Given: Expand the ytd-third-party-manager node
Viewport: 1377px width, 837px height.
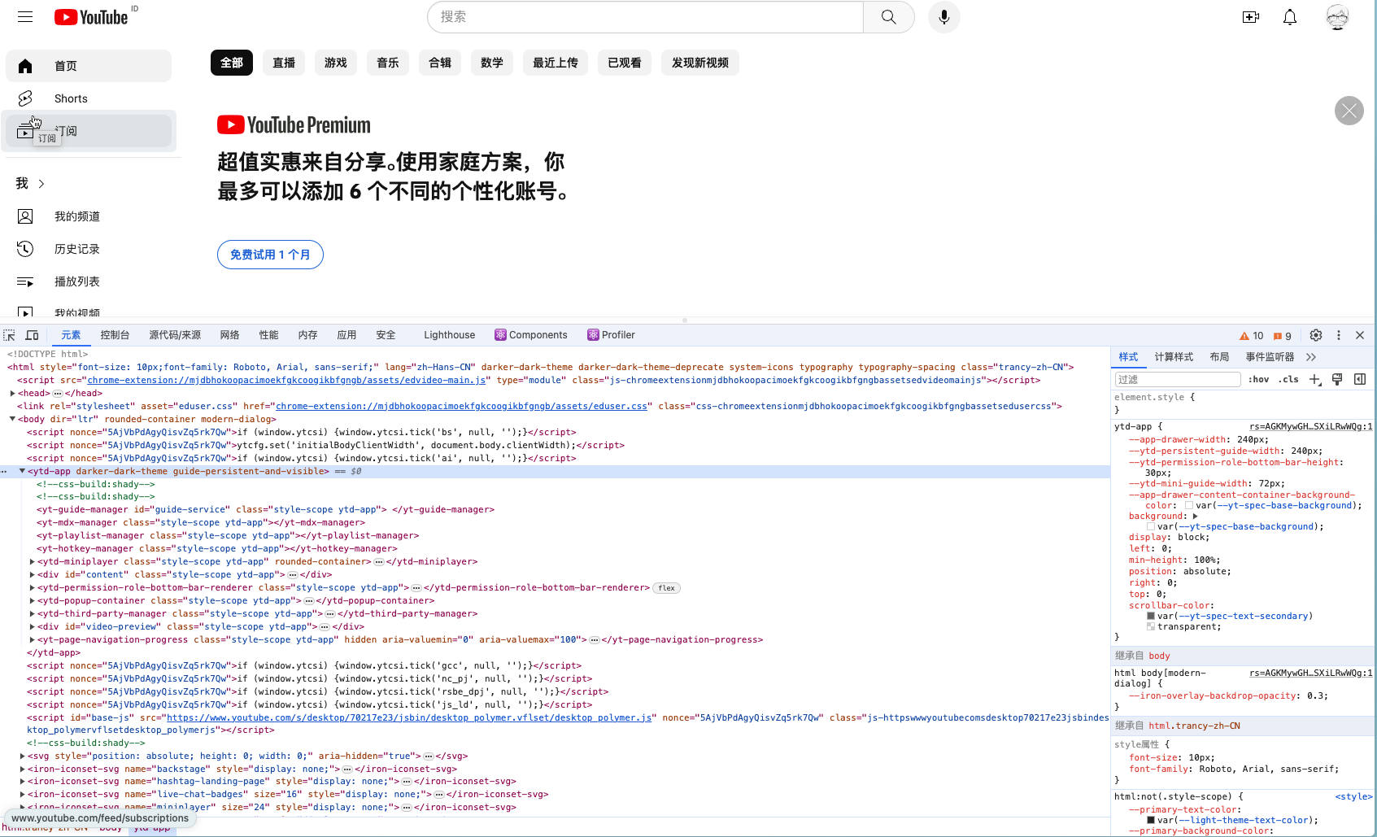Looking at the screenshot, I should coord(32,614).
